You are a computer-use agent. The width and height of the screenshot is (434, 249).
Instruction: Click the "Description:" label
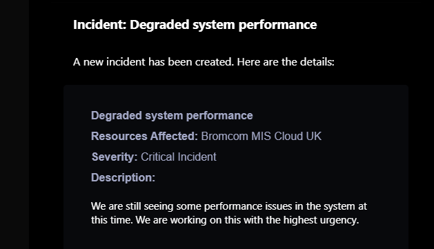124,178
